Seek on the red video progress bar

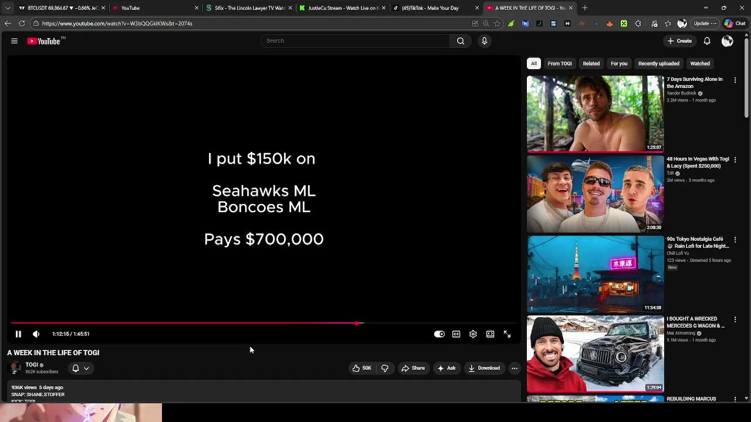(263, 323)
